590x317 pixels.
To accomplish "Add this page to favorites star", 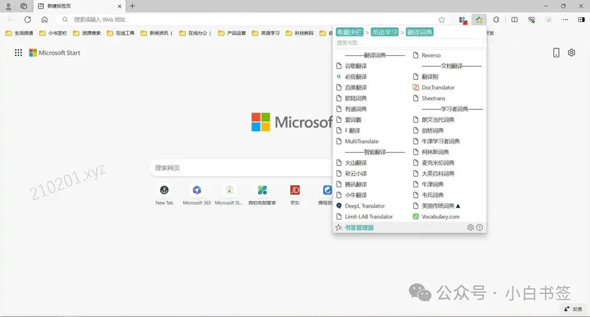I will (442, 20).
